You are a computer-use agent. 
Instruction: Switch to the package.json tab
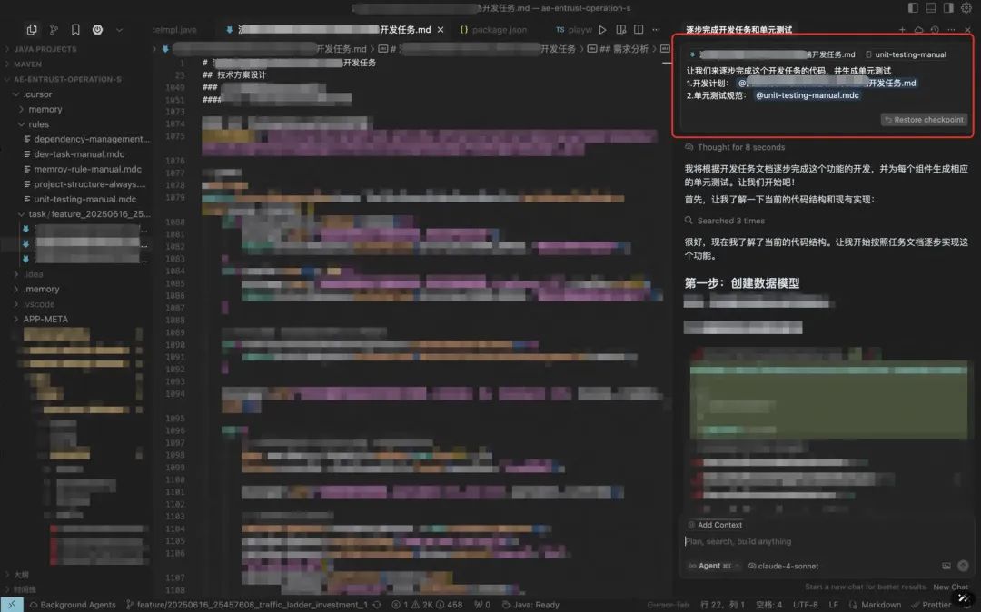click(496, 29)
